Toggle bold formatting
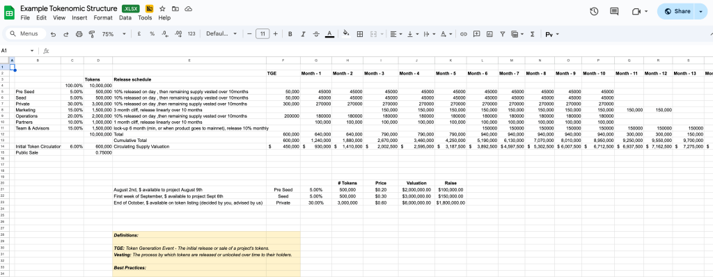The width and height of the screenshot is (713, 277). point(290,33)
